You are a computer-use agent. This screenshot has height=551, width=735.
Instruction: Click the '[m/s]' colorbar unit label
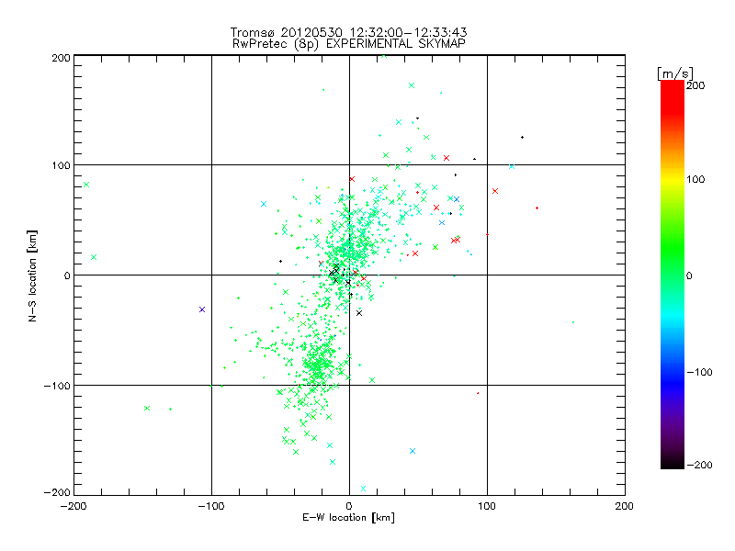click(x=675, y=73)
